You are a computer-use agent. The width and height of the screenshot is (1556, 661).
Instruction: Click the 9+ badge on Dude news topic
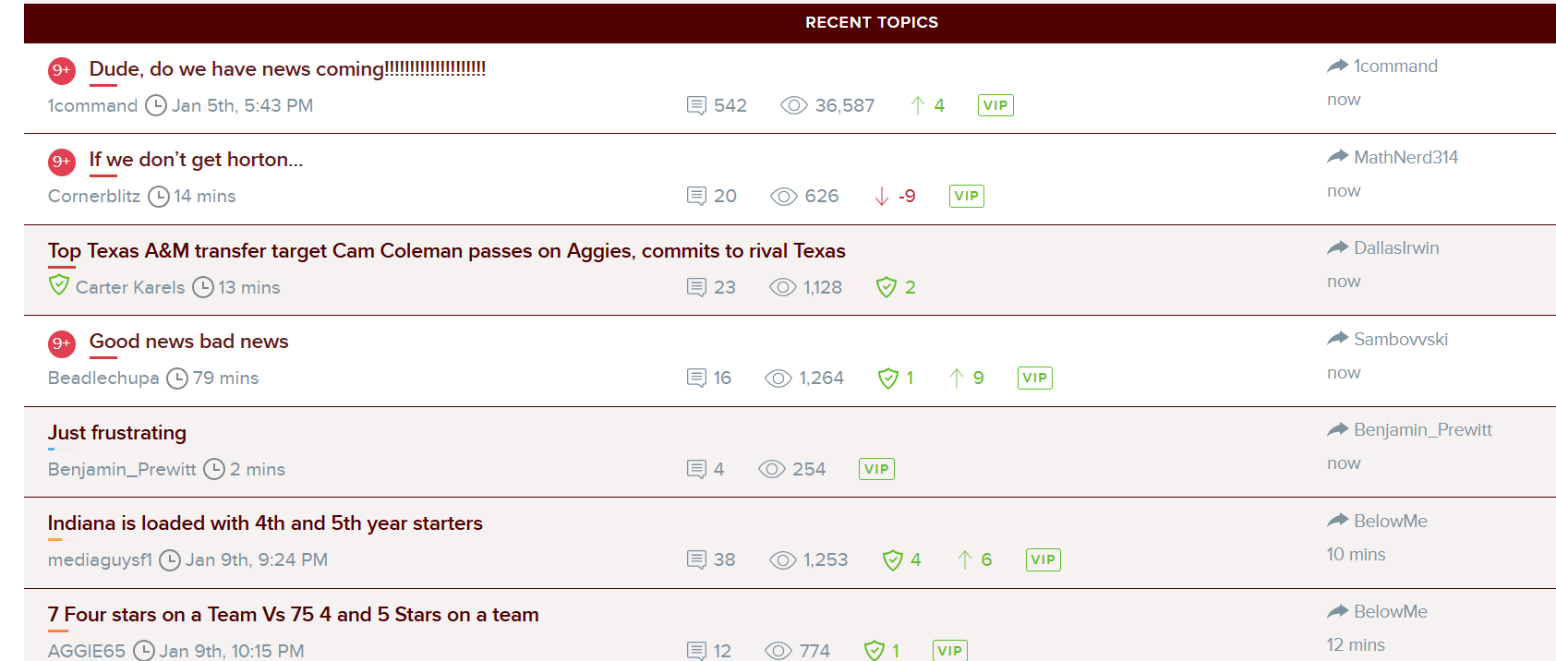click(61, 70)
